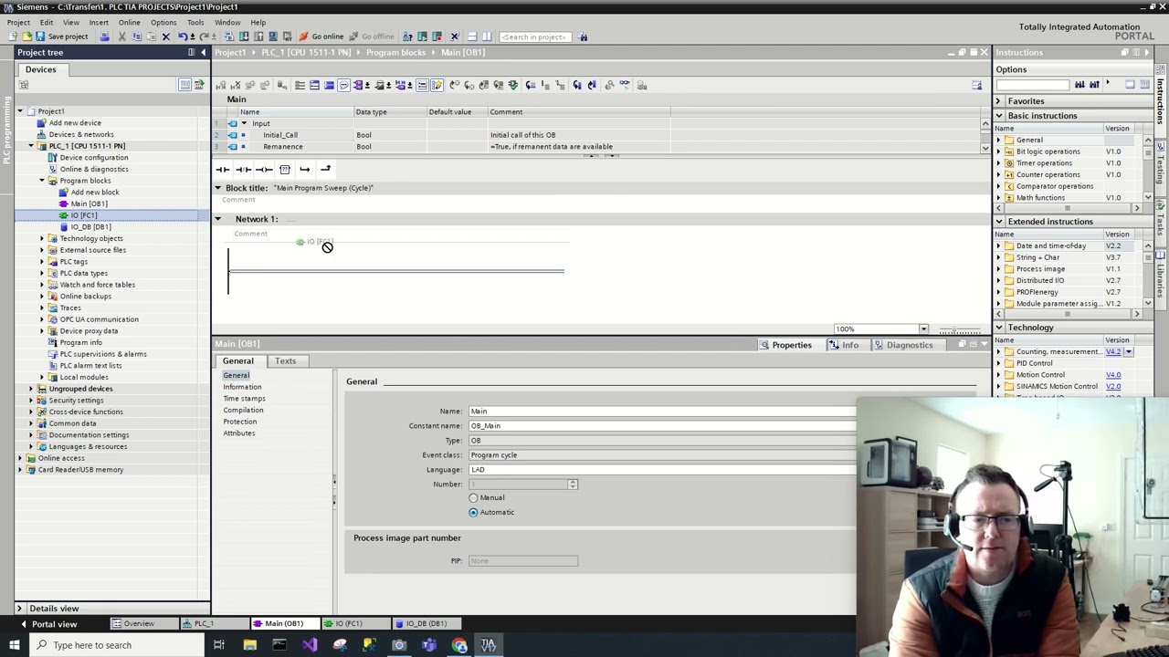This screenshot has height=657, width=1169.
Task: Click the close branch icon in favorites bar
Action: click(325, 169)
